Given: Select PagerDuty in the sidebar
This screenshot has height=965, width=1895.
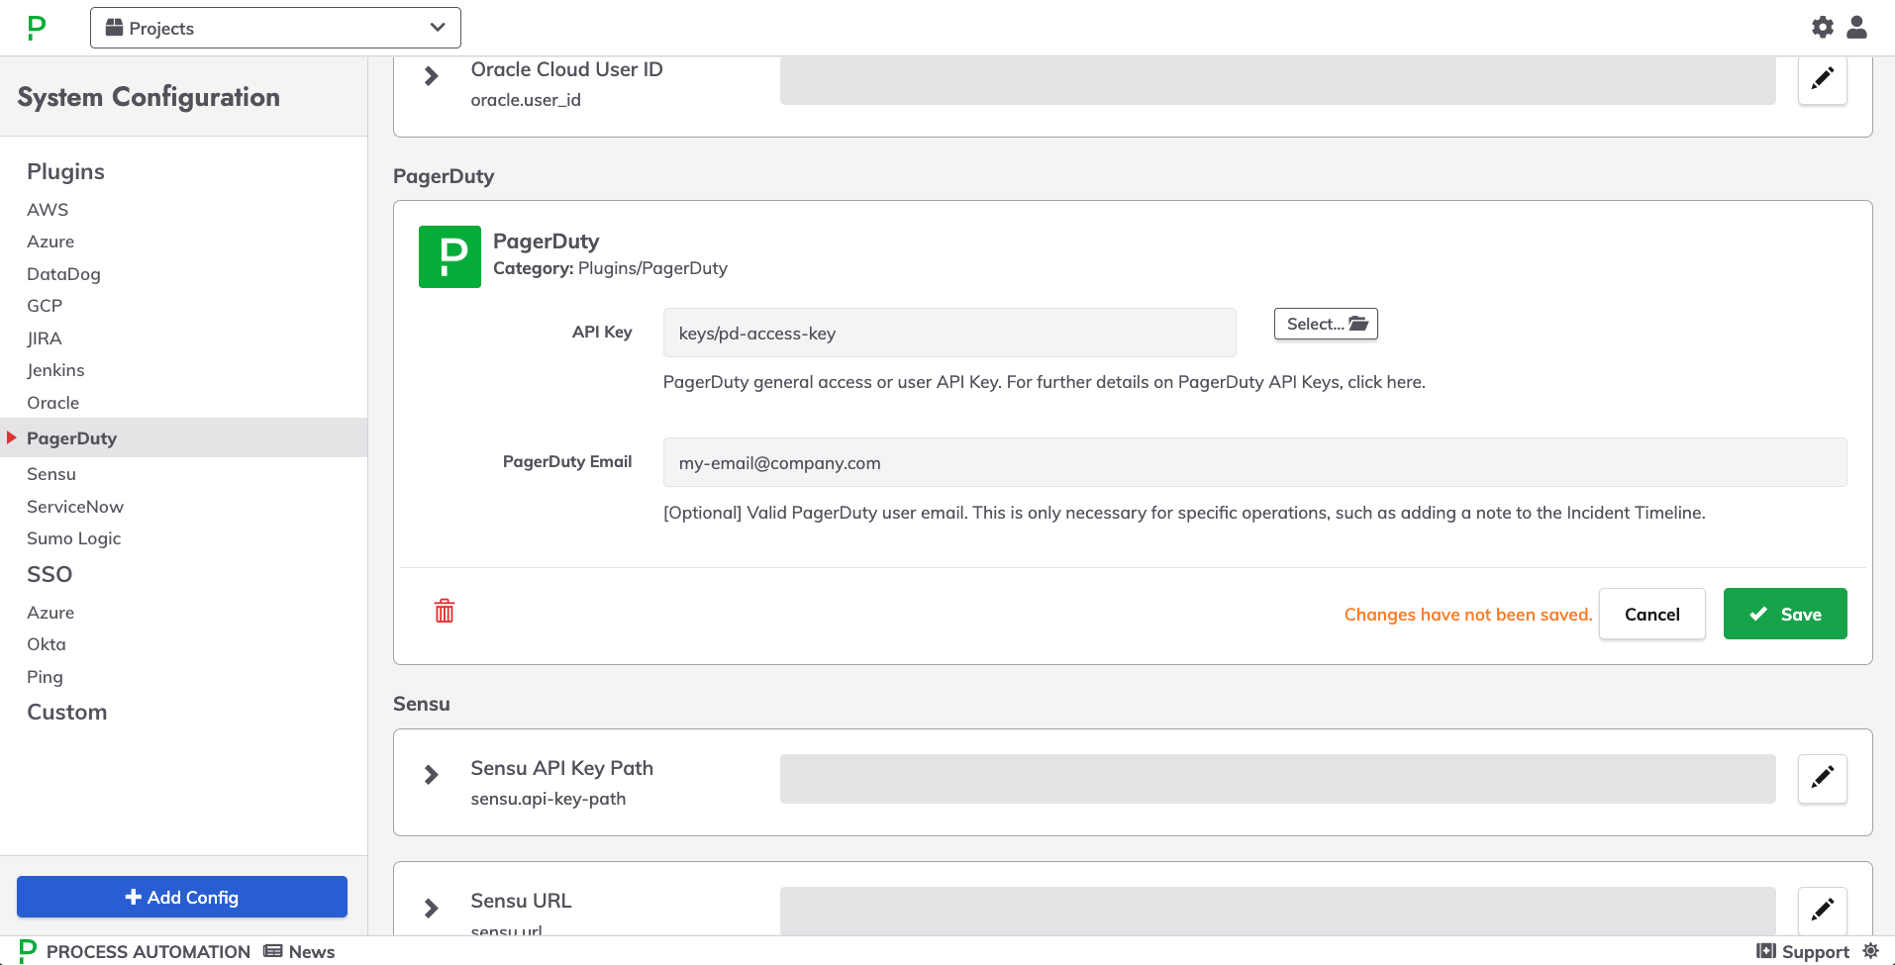Looking at the screenshot, I should (x=183, y=437).
